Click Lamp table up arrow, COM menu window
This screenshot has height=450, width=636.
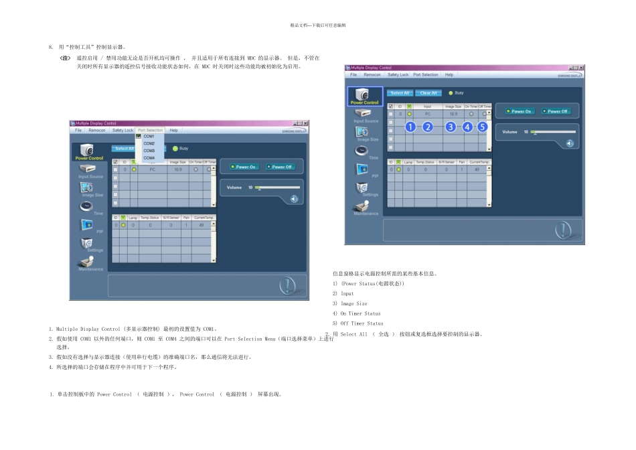coord(214,224)
